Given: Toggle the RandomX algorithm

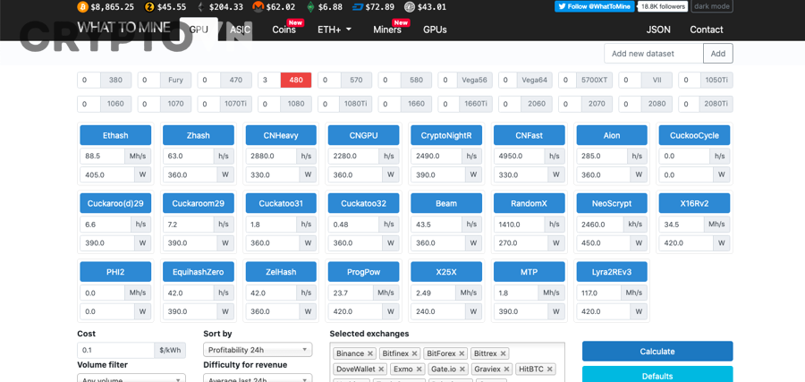Looking at the screenshot, I should [530, 203].
